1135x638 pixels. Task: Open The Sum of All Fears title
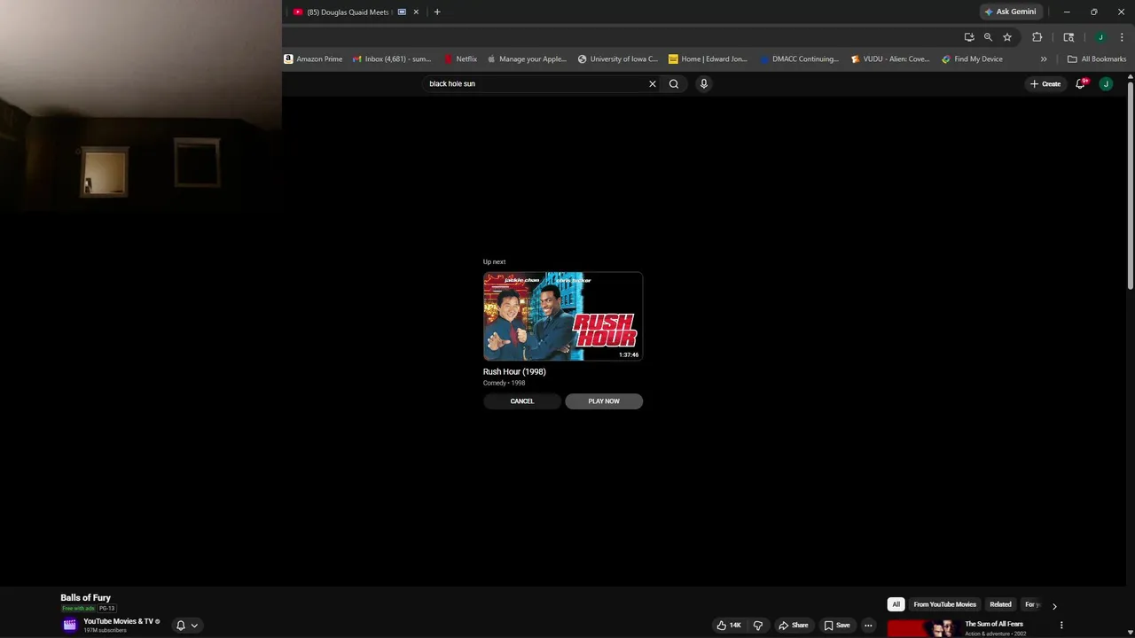point(994,624)
